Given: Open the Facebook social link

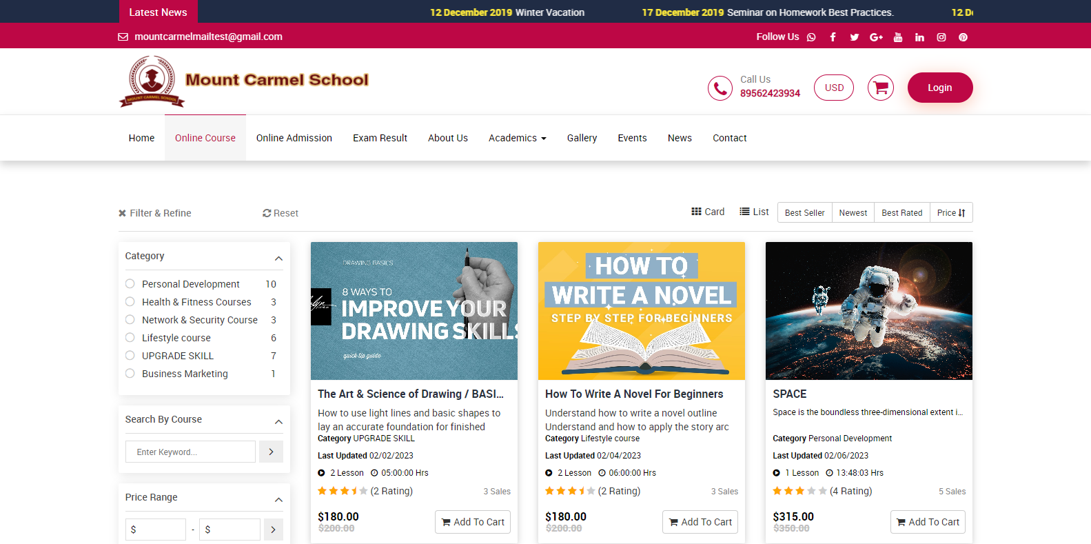Looking at the screenshot, I should (x=833, y=37).
